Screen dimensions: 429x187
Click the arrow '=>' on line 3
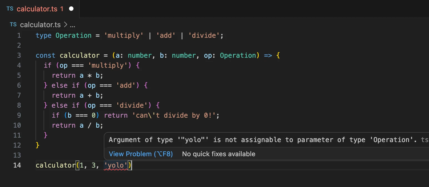268,55
